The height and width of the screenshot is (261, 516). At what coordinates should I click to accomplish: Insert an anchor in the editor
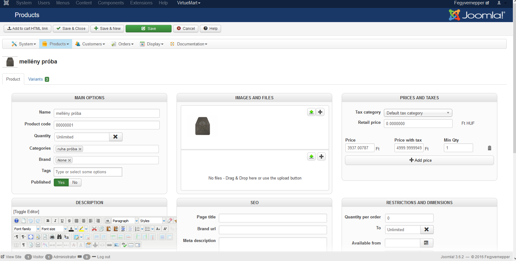[95, 245]
